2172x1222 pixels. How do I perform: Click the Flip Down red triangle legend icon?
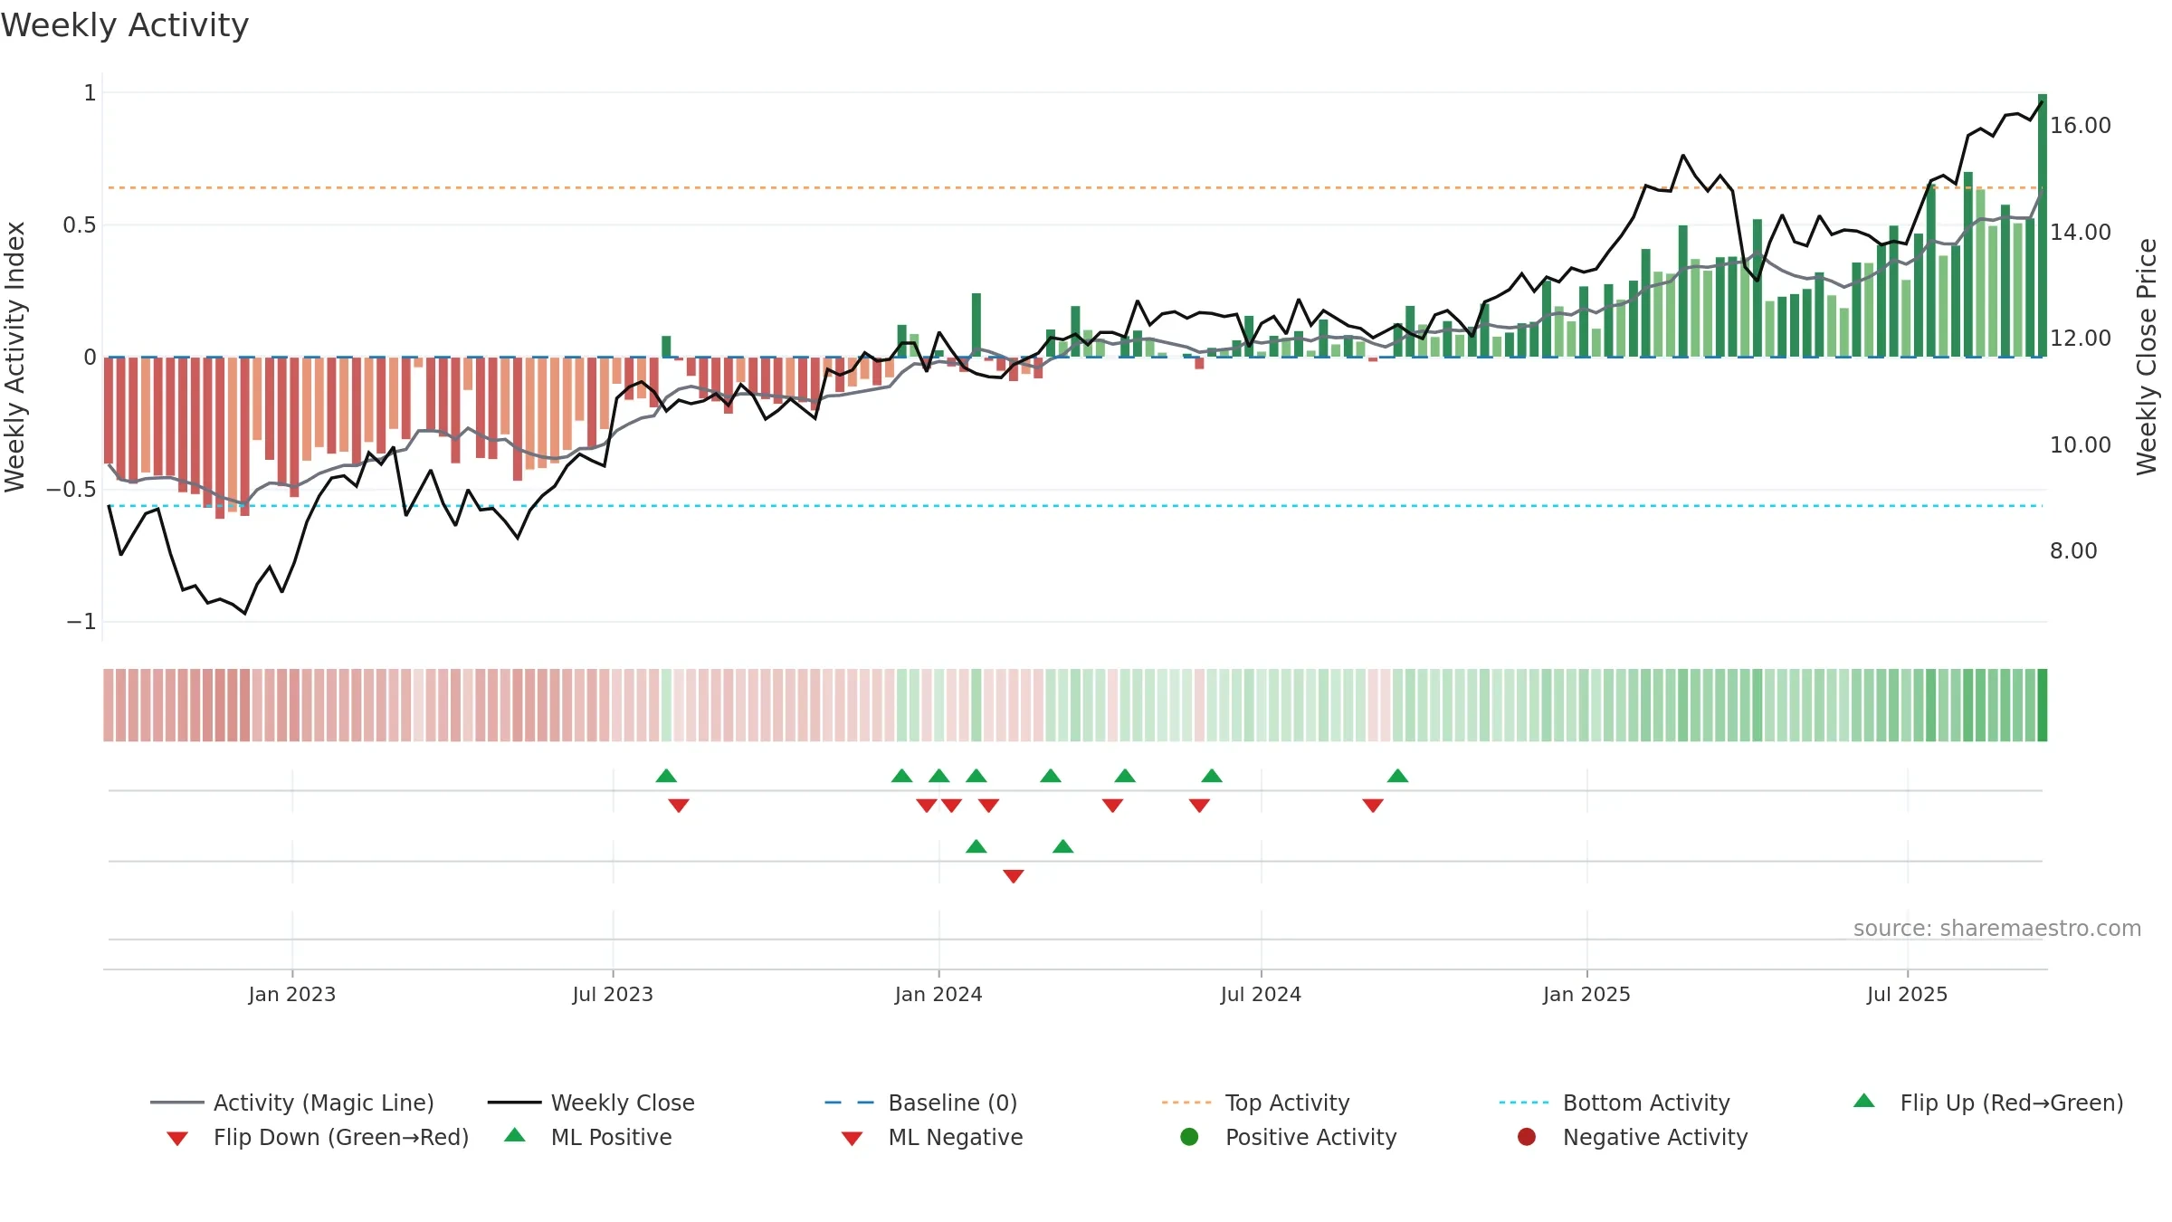(177, 1139)
